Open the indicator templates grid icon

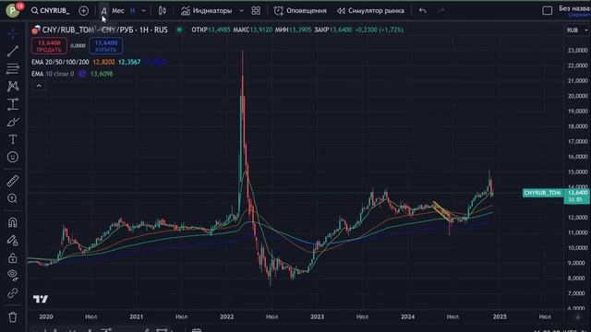tap(256, 10)
